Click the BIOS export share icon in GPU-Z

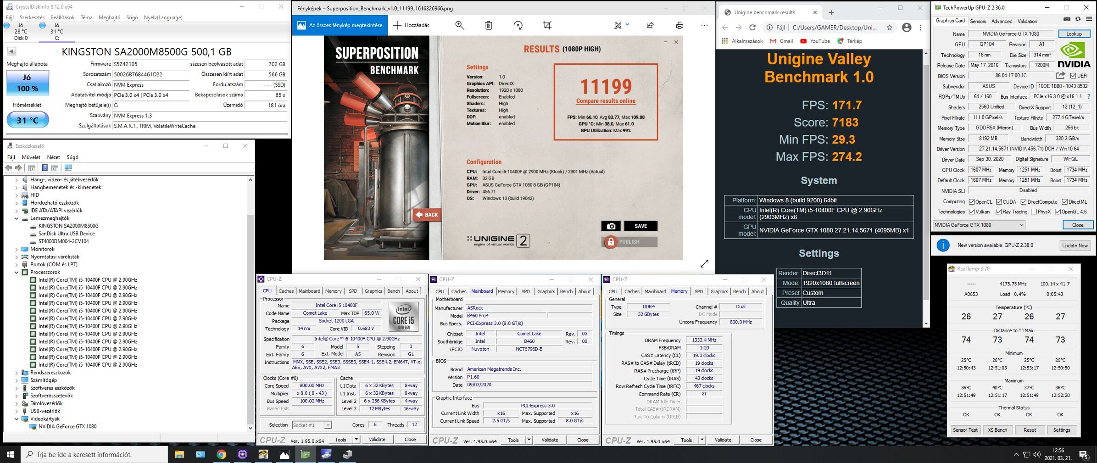[1060, 75]
